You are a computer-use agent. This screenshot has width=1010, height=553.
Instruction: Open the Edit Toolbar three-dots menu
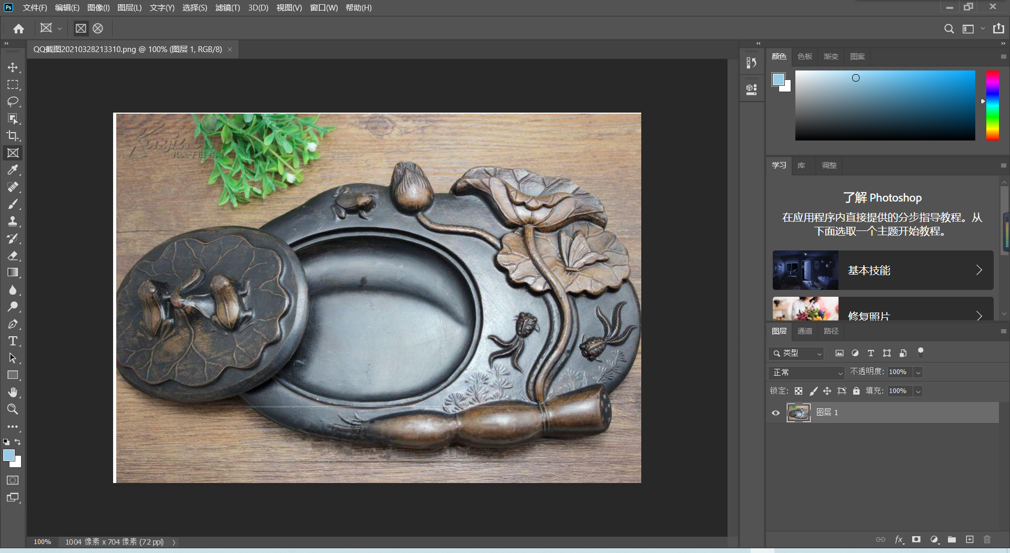pyautogui.click(x=13, y=427)
